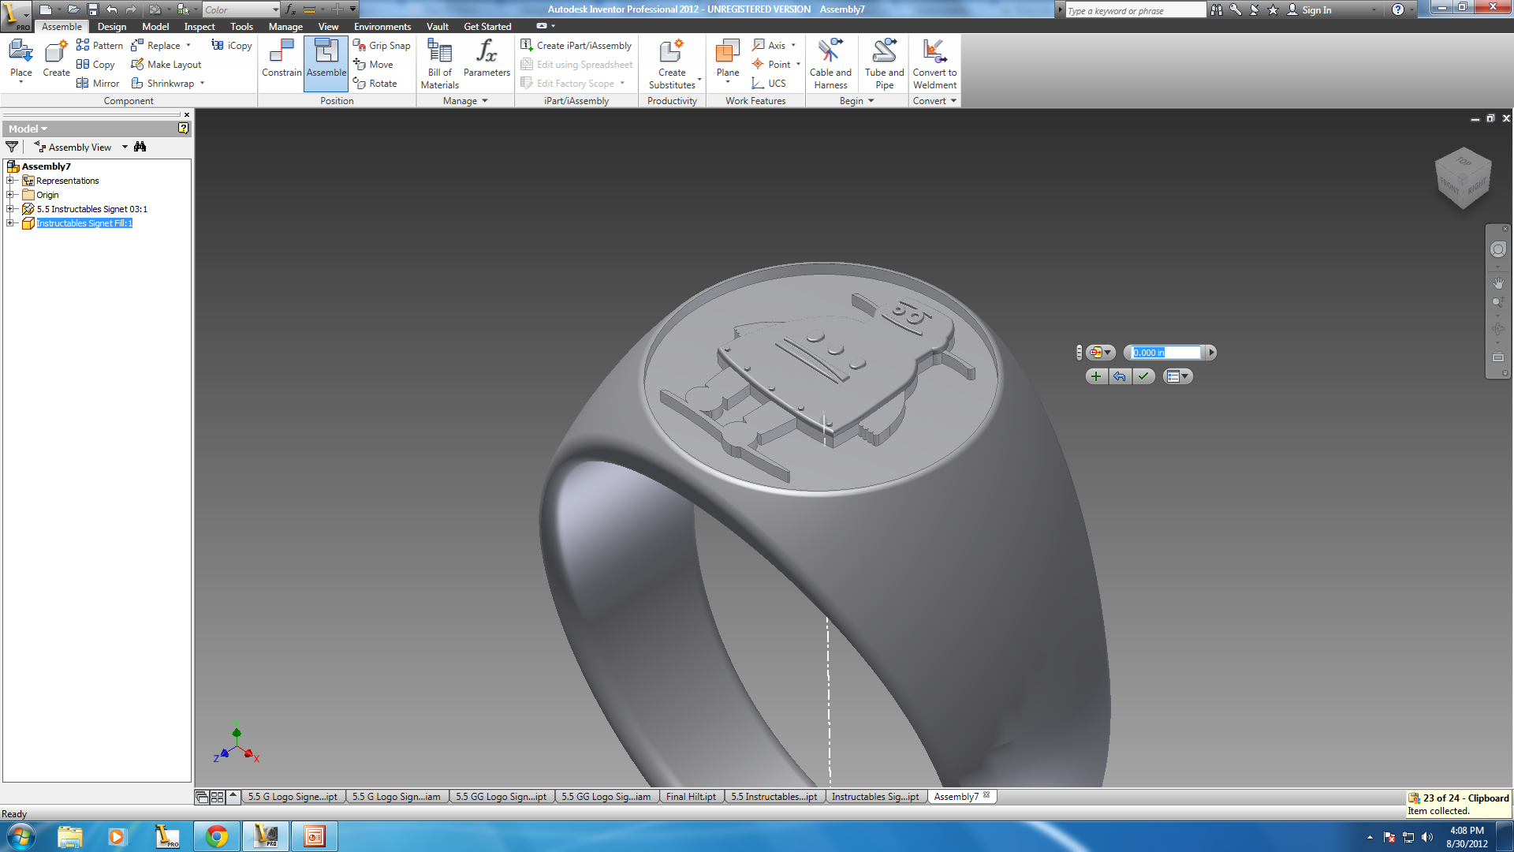Viewport: 1514px width, 852px height.
Task: Click the arrow next to offset value
Action: (x=1211, y=353)
